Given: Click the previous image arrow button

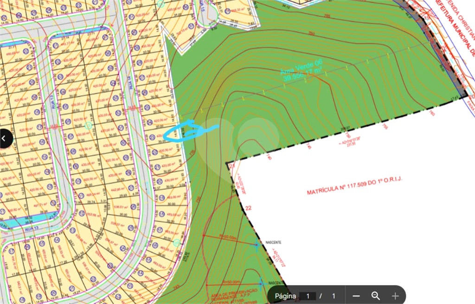Looking at the screenshot, I should click(x=5, y=138).
